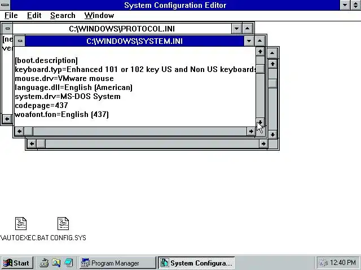Click the C:\WINDOWS\SYSTEM.INI title bar
Image resolution: width=361 pixels, height=270 pixels.
coord(134,41)
